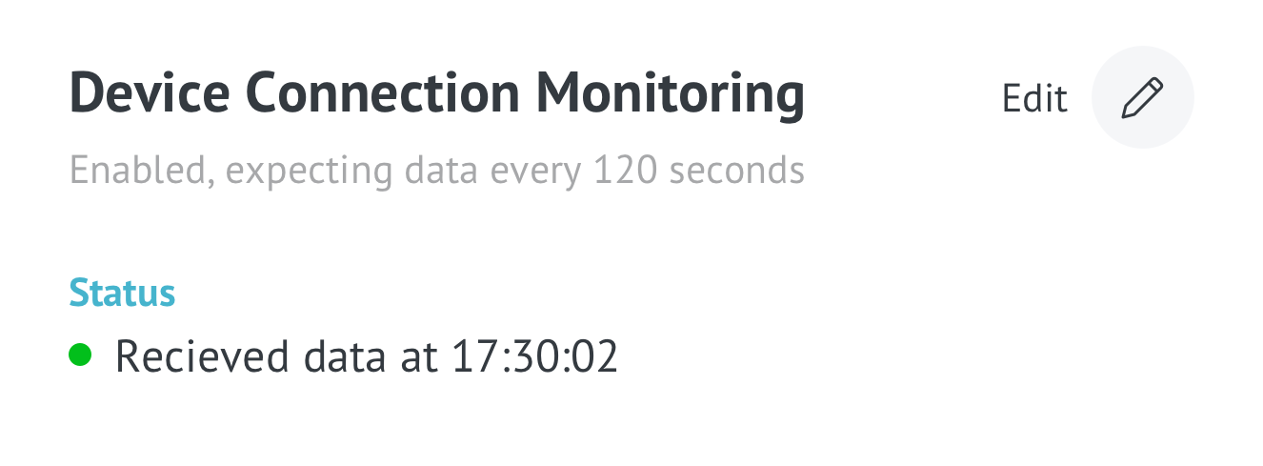Click the enabled monitoring description subtitle

[437, 172]
